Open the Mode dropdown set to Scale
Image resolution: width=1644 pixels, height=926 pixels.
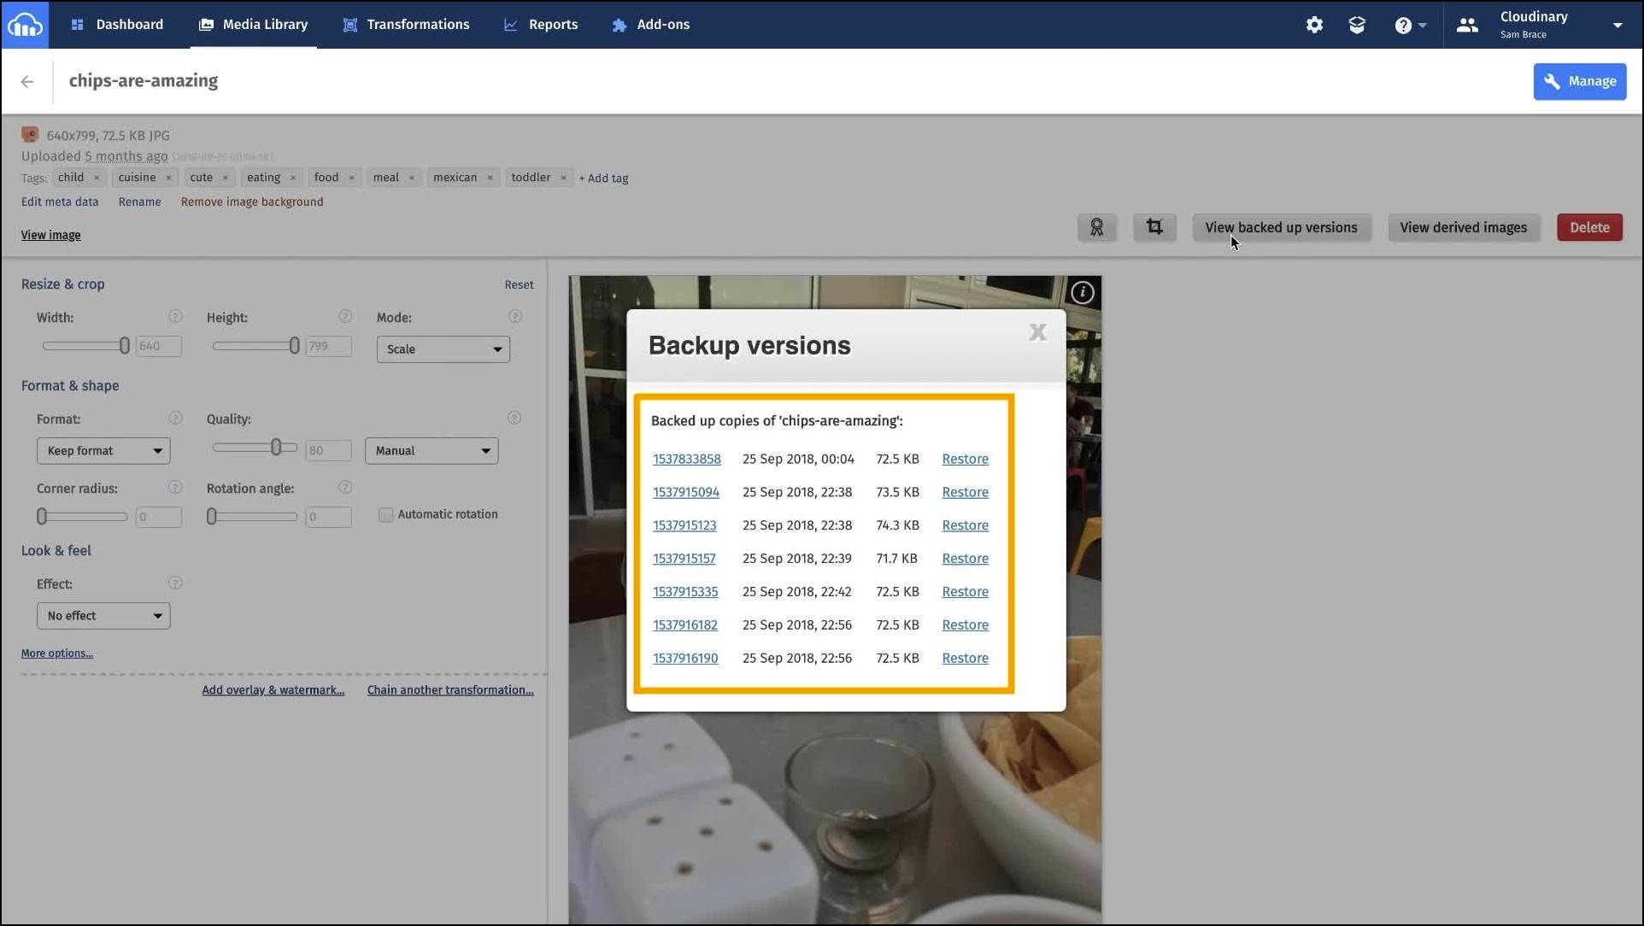443,349
